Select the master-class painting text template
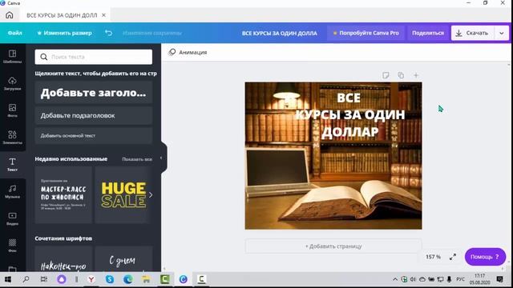Screen dimensions: 513x288 (x=63, y=195)
